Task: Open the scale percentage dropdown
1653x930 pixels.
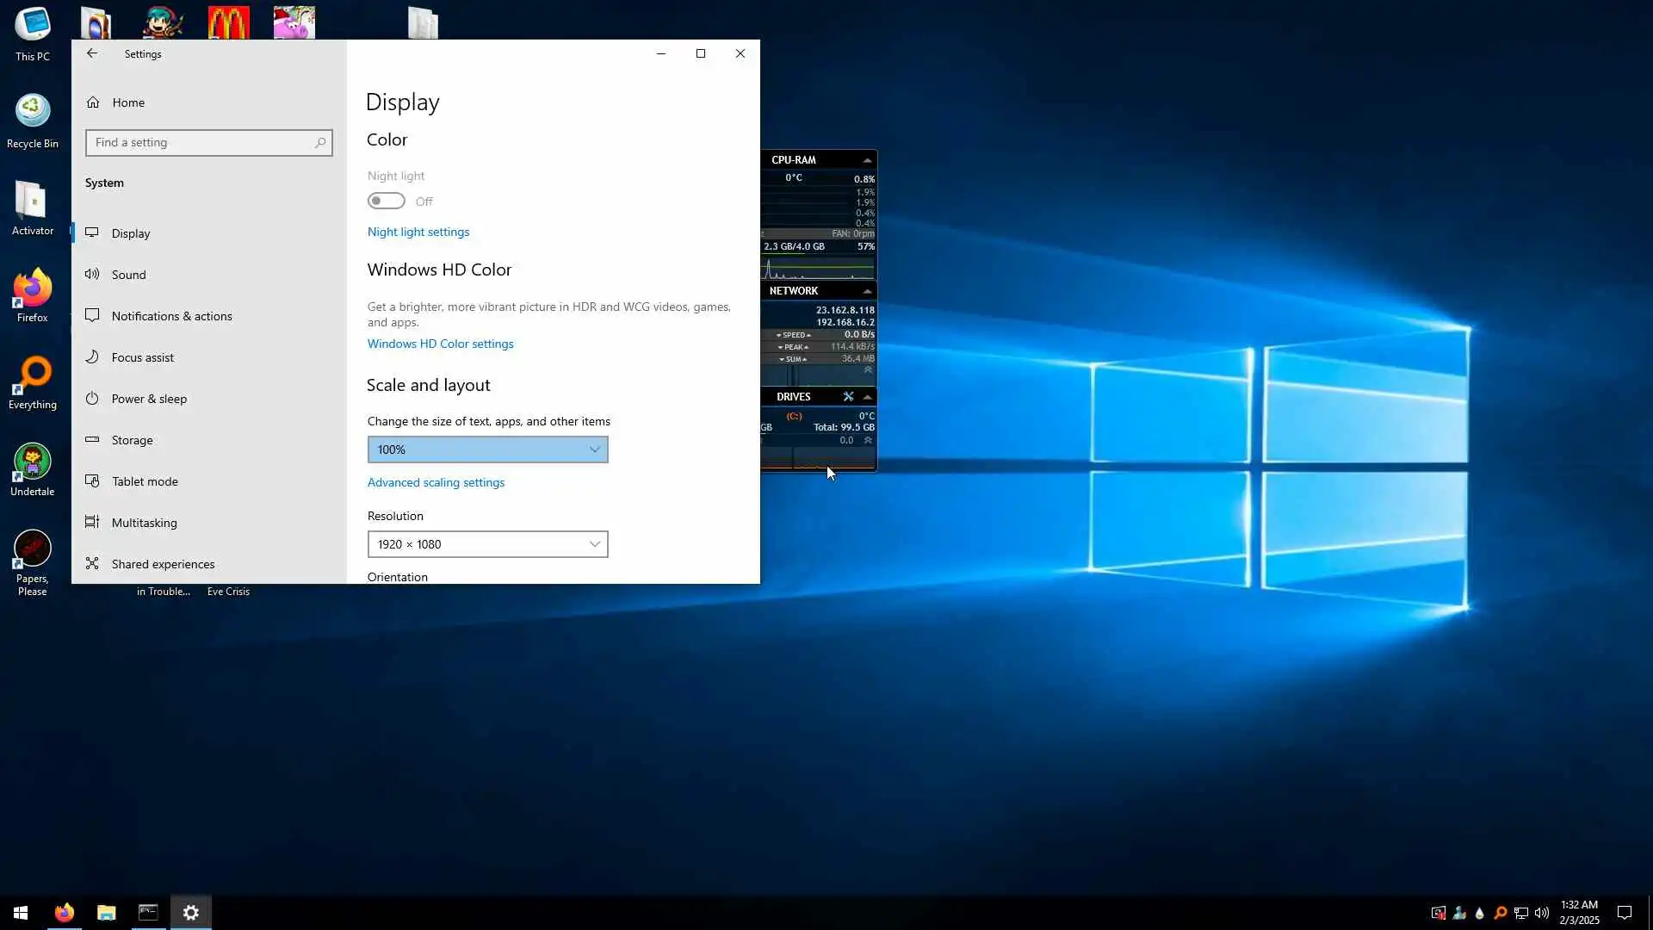Action: coord(487,449)
